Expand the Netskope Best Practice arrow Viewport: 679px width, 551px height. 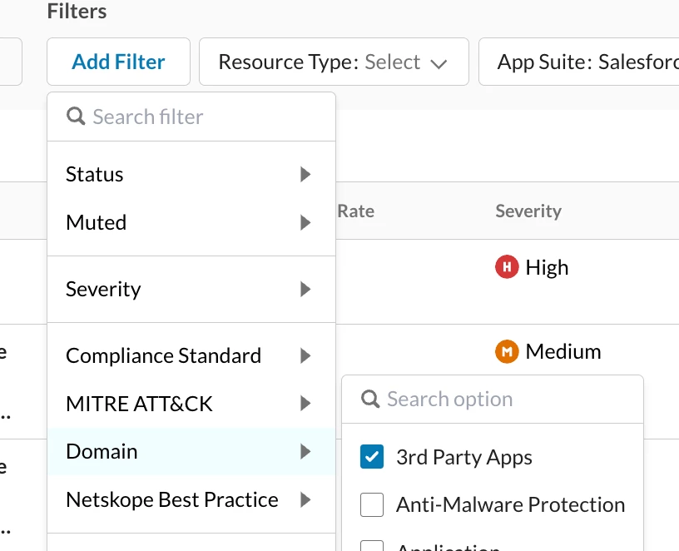[305, 499]
